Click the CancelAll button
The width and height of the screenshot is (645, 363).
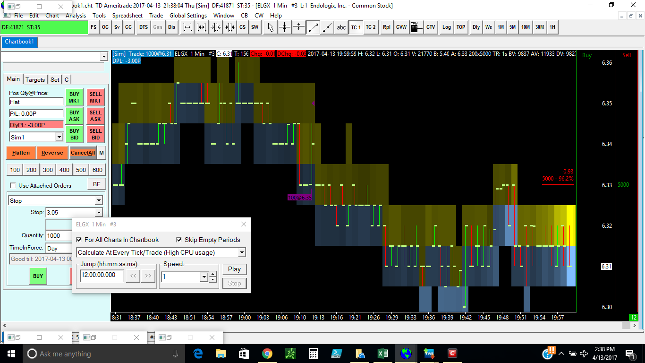coord(83,153)
